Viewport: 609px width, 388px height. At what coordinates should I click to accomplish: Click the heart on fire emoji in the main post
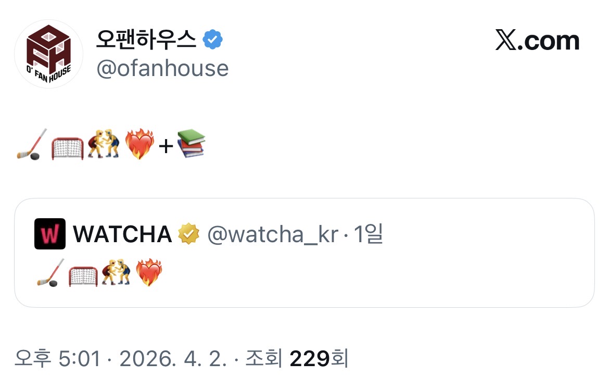139,145
